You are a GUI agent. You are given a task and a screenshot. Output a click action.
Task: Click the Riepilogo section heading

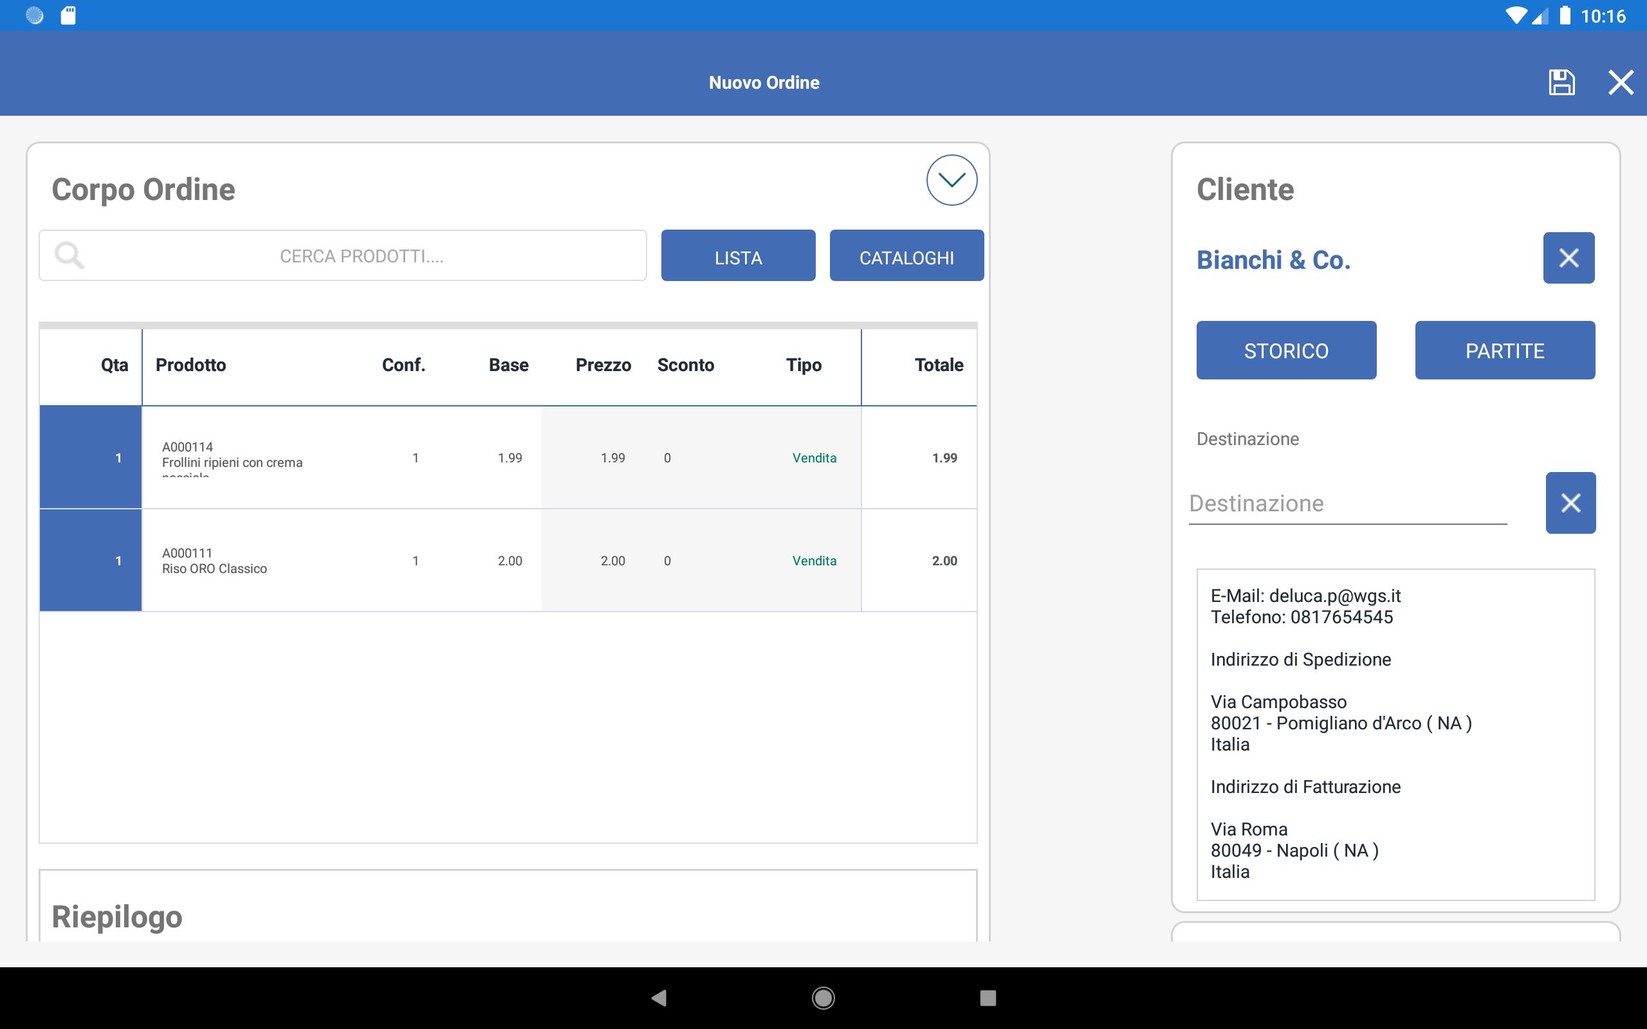click(x=117, y=916)
